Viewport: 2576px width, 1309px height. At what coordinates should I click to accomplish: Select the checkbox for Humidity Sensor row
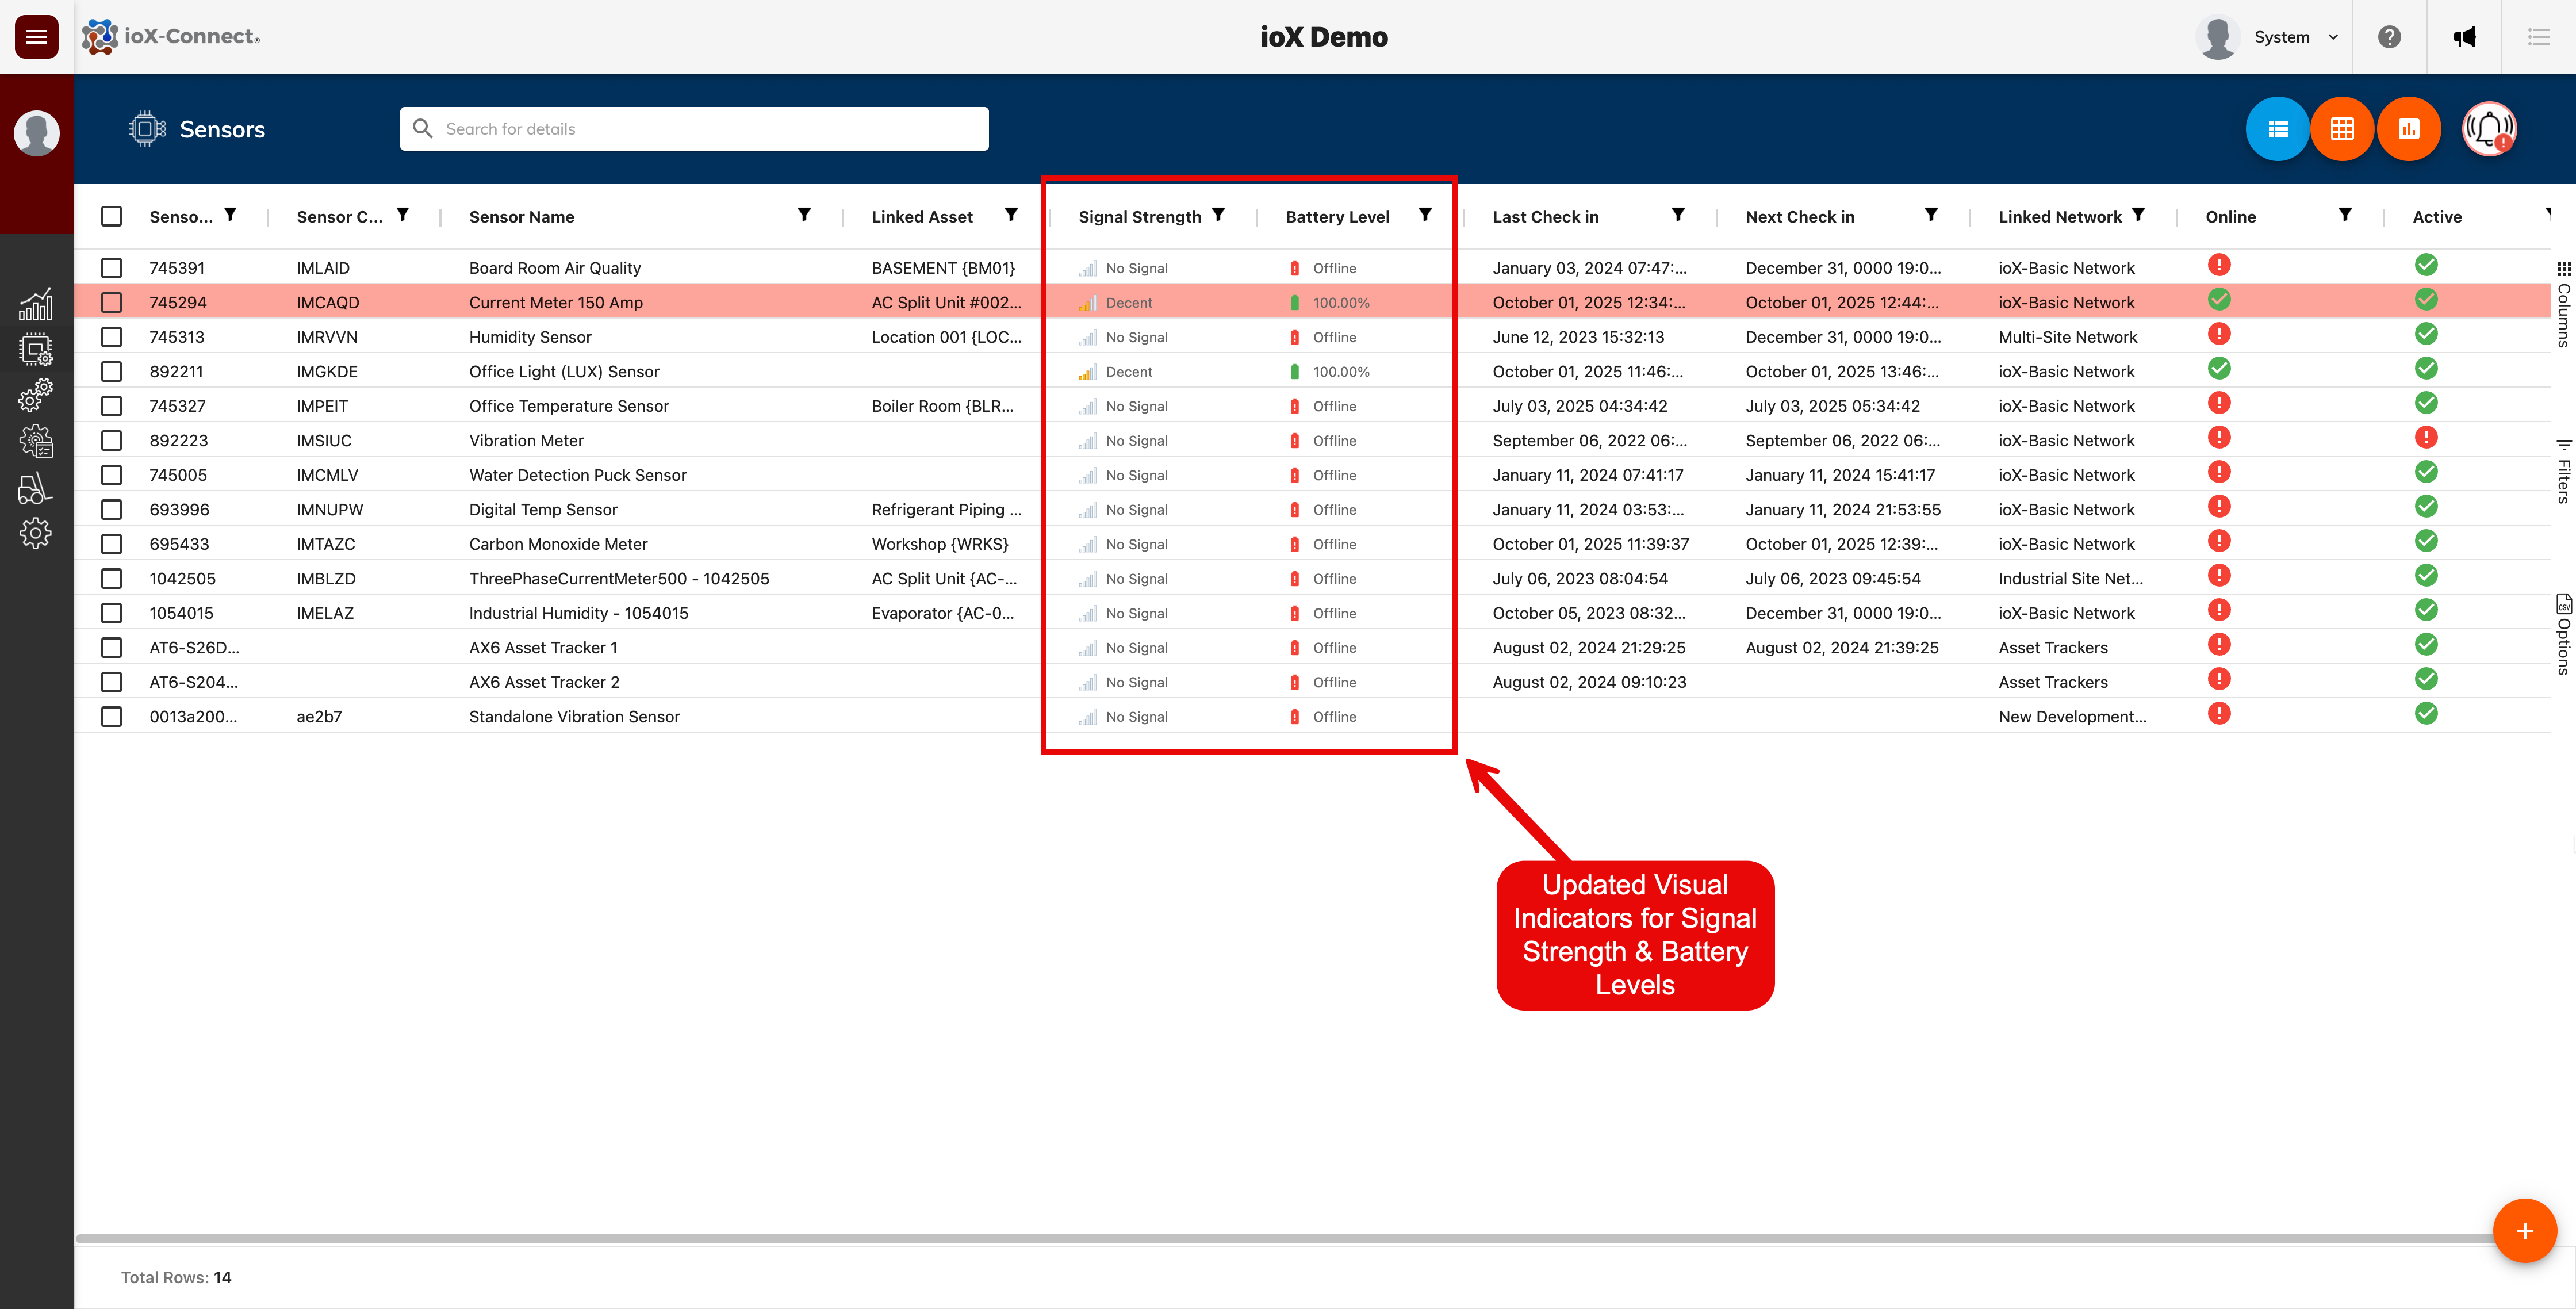click(111, 337)
